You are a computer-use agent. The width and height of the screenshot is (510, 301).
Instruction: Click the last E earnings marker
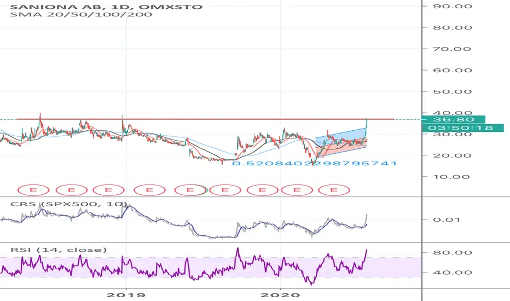pyautogui.click(x=334, y=190)
